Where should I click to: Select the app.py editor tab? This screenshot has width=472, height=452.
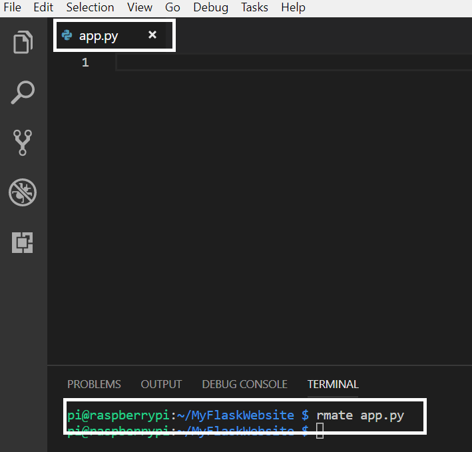pos(99,36)
